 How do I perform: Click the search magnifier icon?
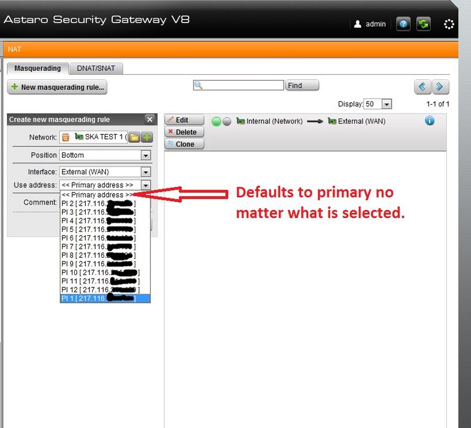click(x=198, y=85)
